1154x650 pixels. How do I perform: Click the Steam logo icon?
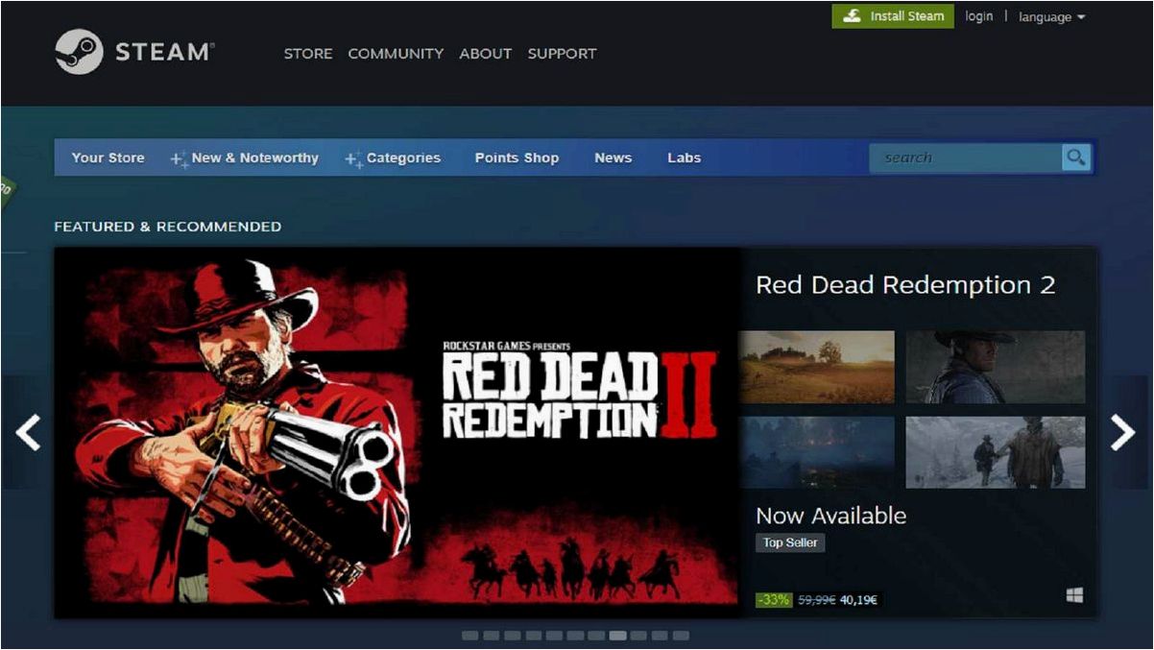(79, 52)
